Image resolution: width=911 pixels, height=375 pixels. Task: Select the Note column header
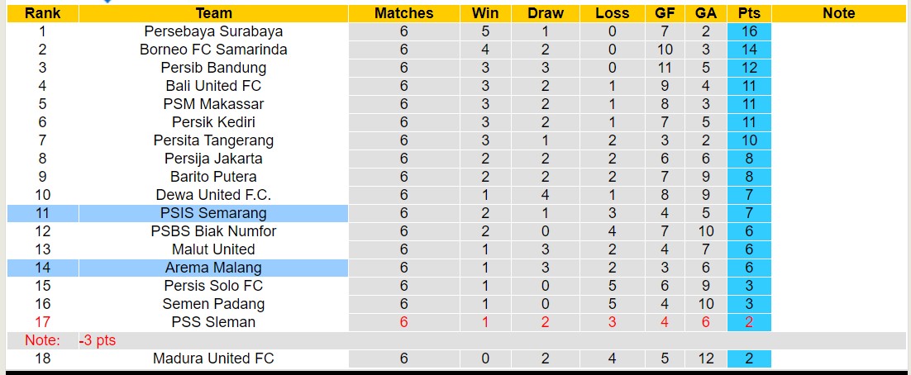pyautogui.click(x=839, y=13)
